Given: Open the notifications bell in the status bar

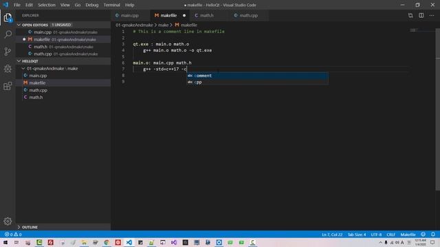Looking at the screenshot, I should (433, 235).
